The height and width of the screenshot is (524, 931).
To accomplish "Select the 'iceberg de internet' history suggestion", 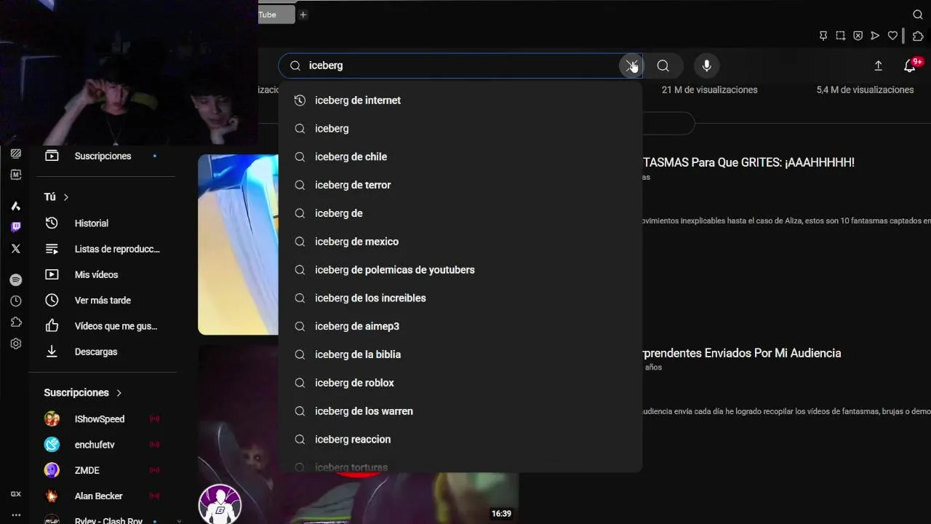I will click(x=460, y=100).
